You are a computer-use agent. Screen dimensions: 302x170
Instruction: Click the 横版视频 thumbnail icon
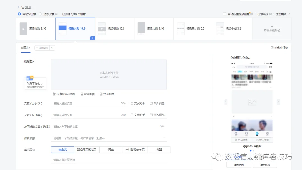(102, 29)
